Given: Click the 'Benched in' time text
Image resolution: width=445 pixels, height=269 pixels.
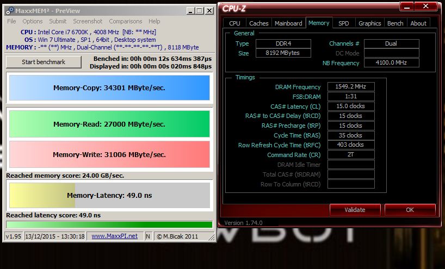Looking at the screenshot, I should [x=153, y=59].
